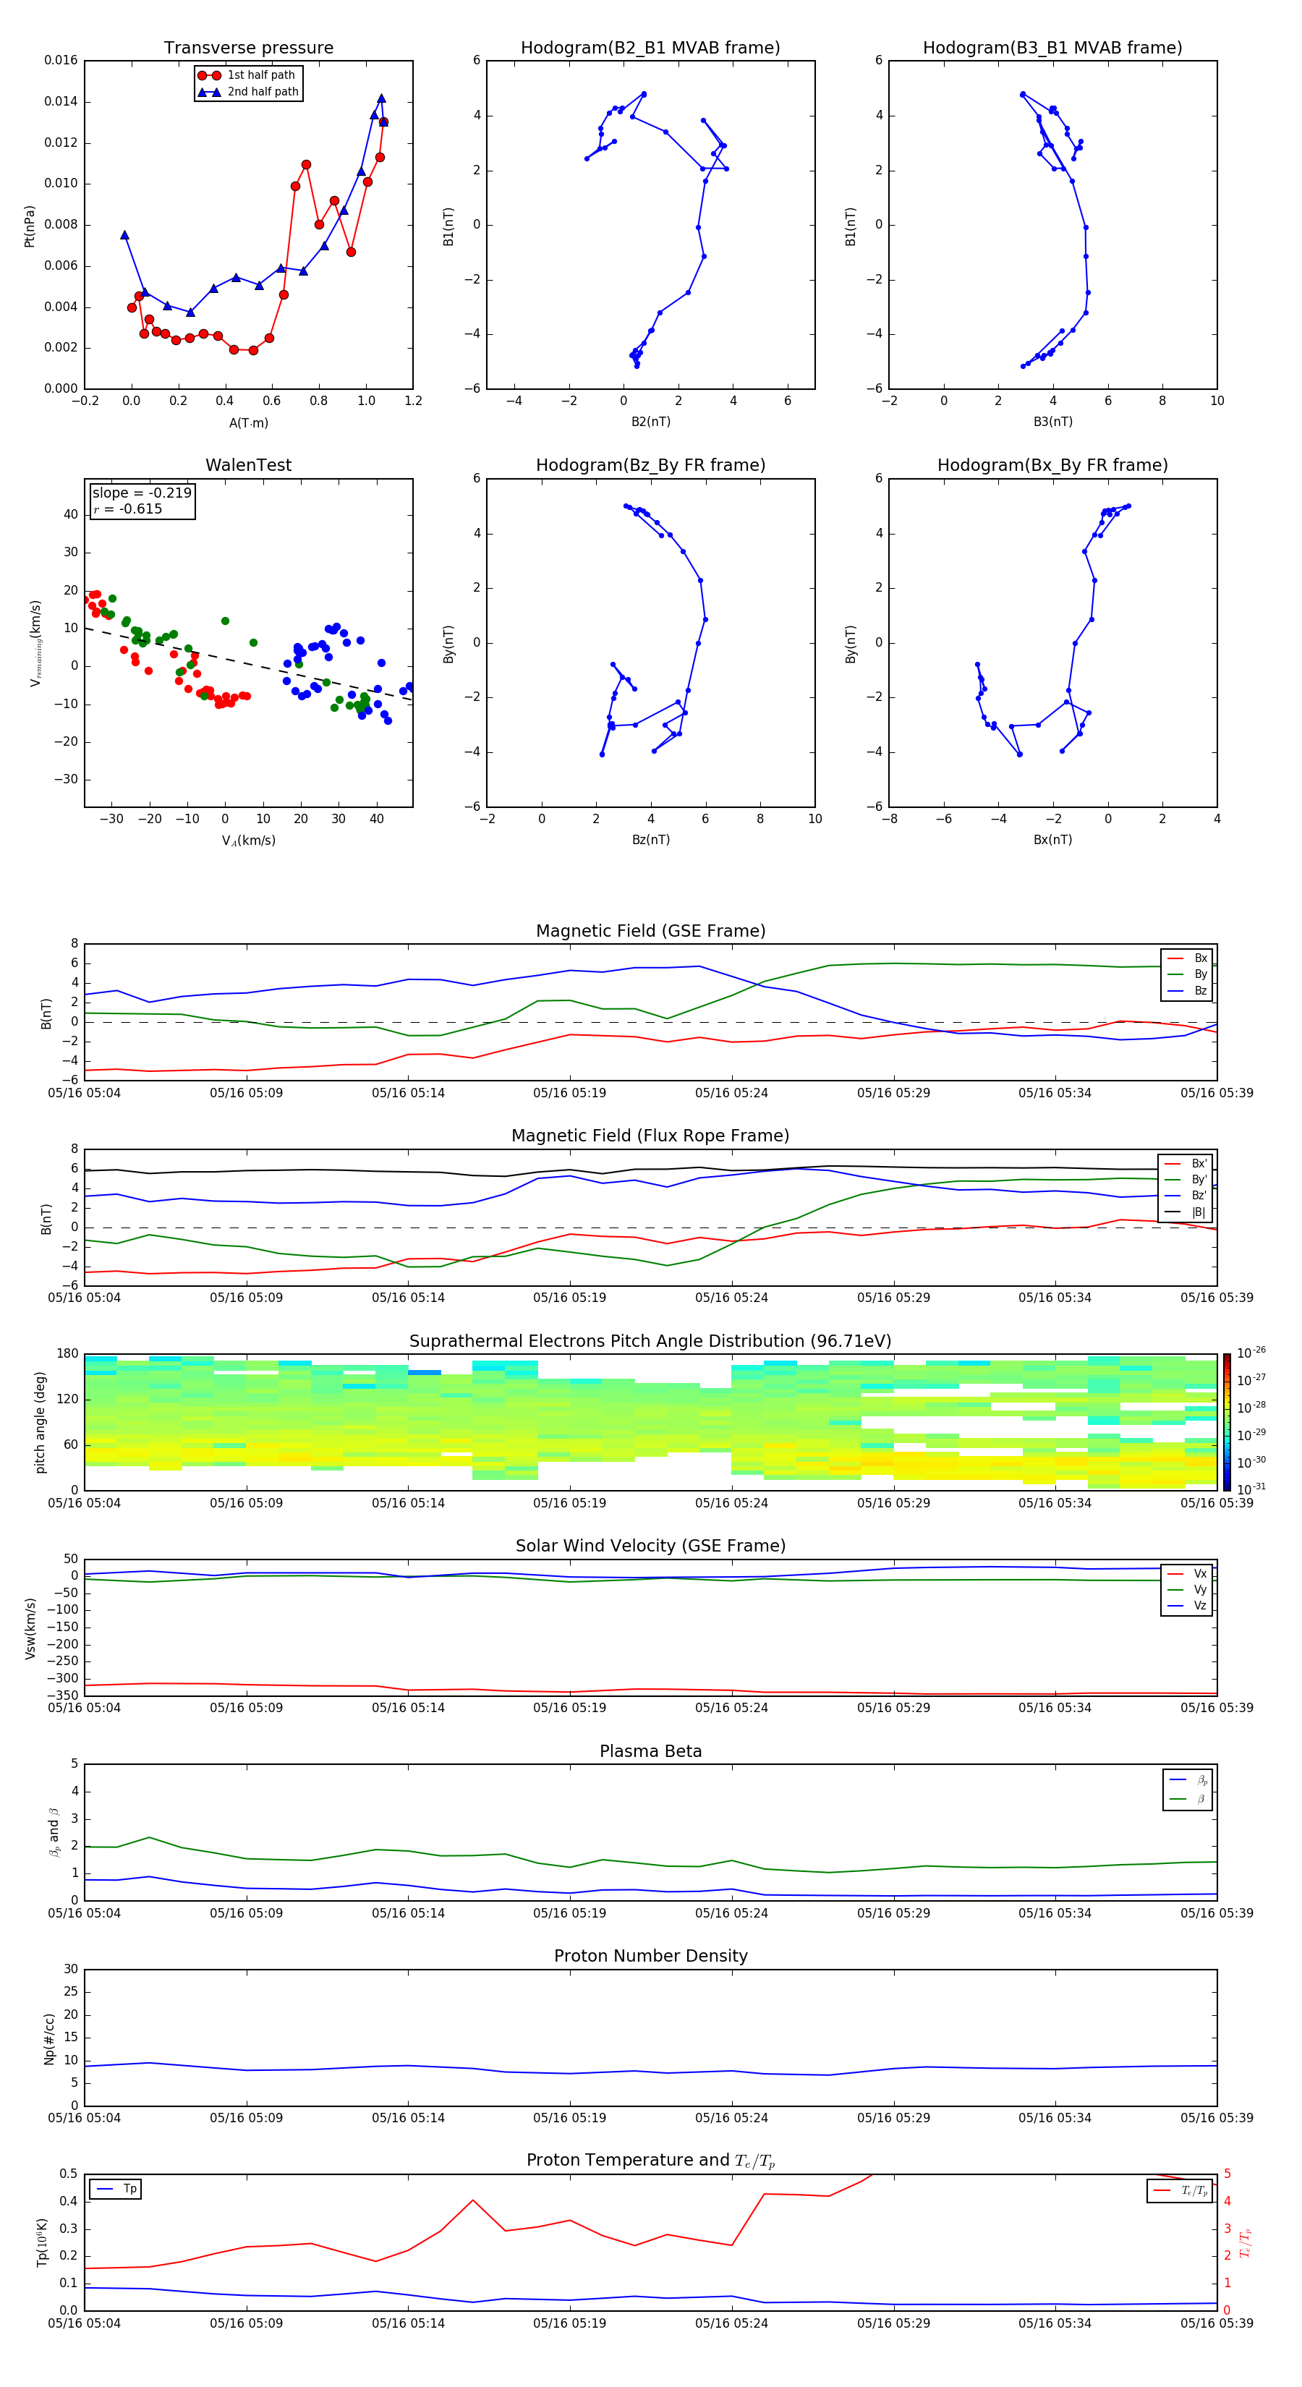Click 'Magnetic Field (GSE Frame)' title
The width and height of the screenshot is (1302, 2387).
click(650, 930)
